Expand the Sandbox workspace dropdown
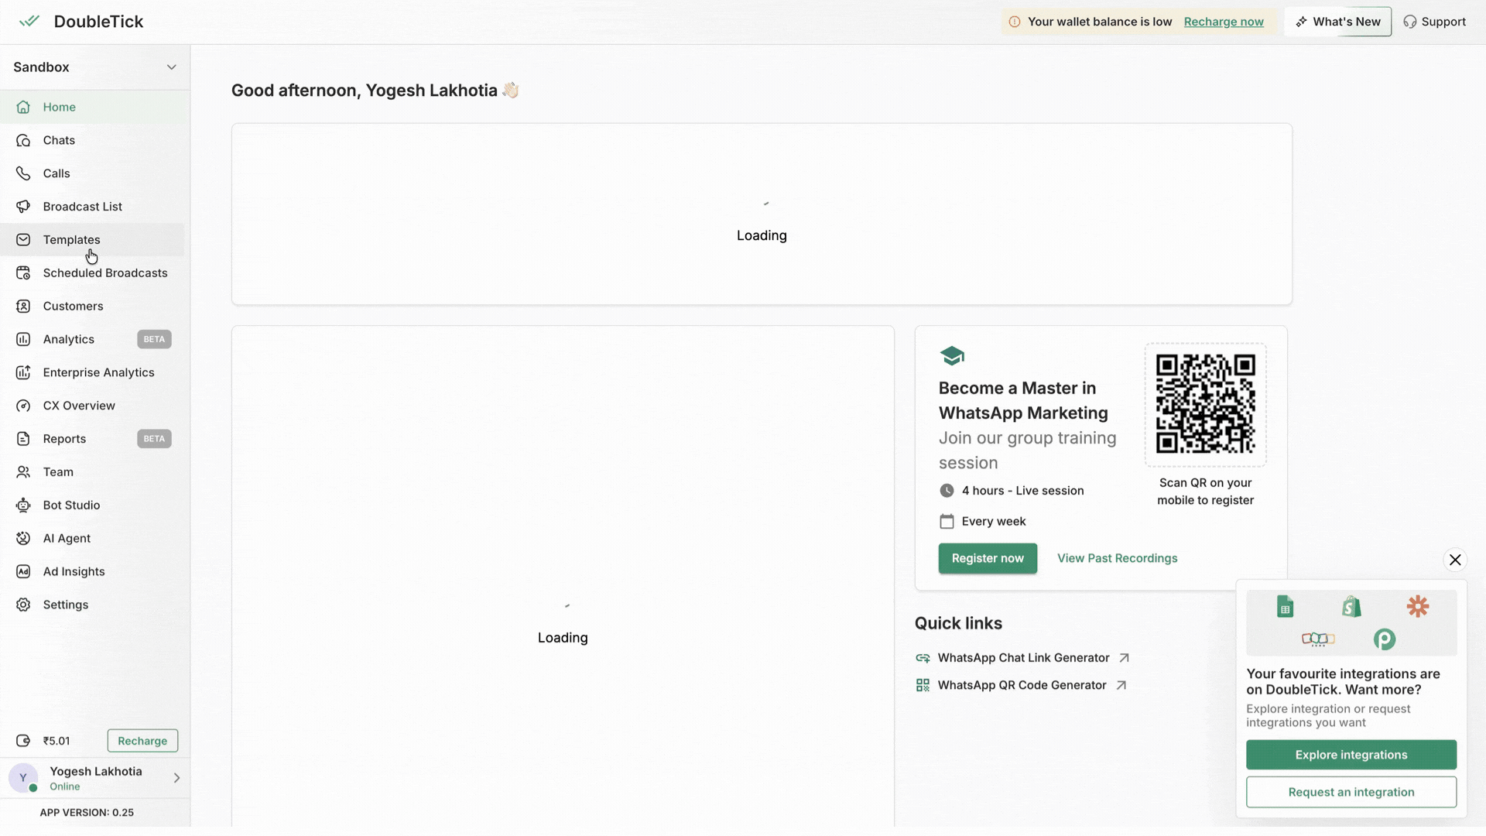This screenshot has height=836, width=1486. click(x=171, y=67)
